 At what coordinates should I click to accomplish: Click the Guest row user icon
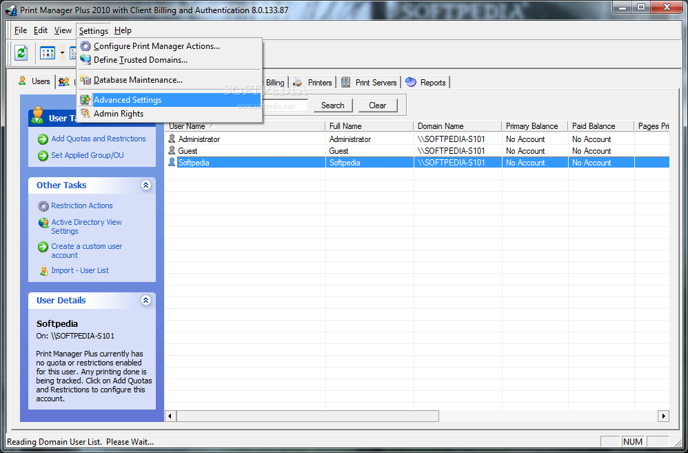pyautogui.click(x=172, y=150)
